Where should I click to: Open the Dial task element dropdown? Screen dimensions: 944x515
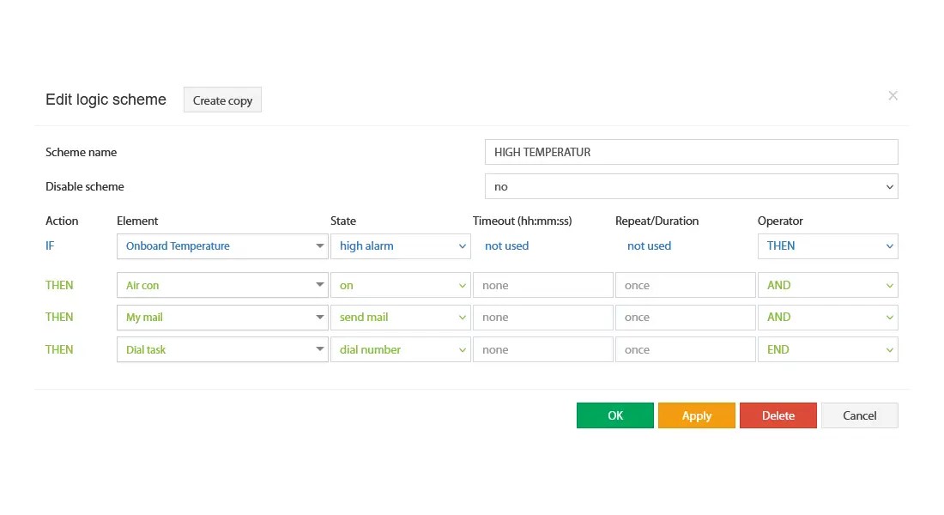coord(222,349)
